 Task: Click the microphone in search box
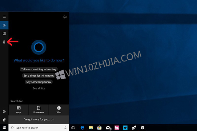[x=65, y=128]
